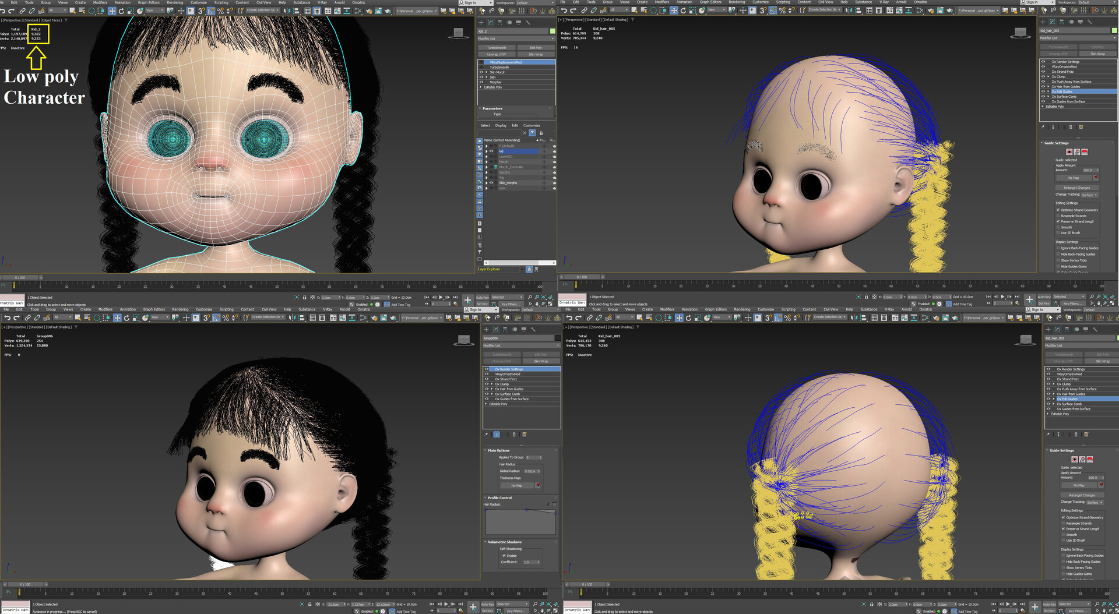Enable the Smooth option in Editing Settings

pyautogui.click(x=1058, y=227)
